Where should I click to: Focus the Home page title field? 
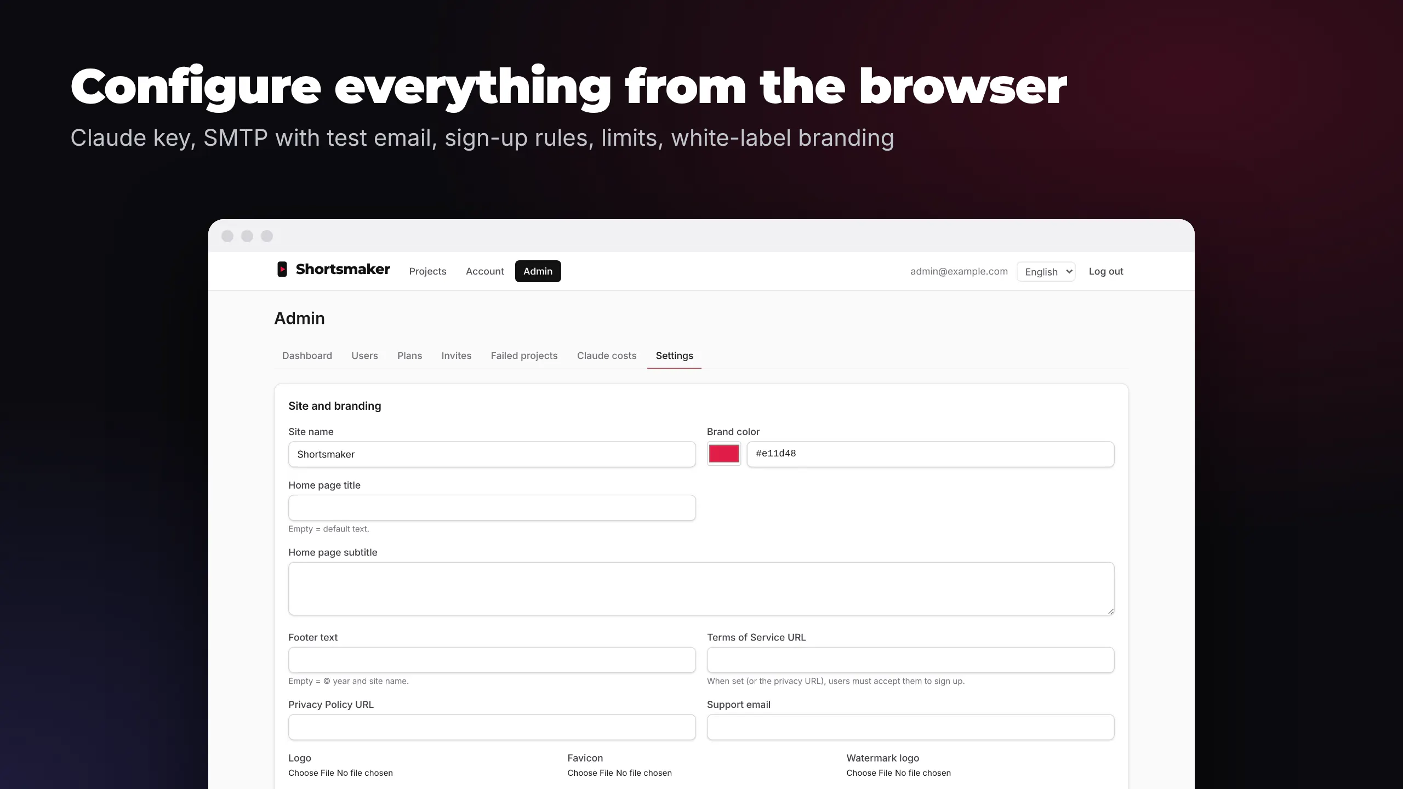492,508
